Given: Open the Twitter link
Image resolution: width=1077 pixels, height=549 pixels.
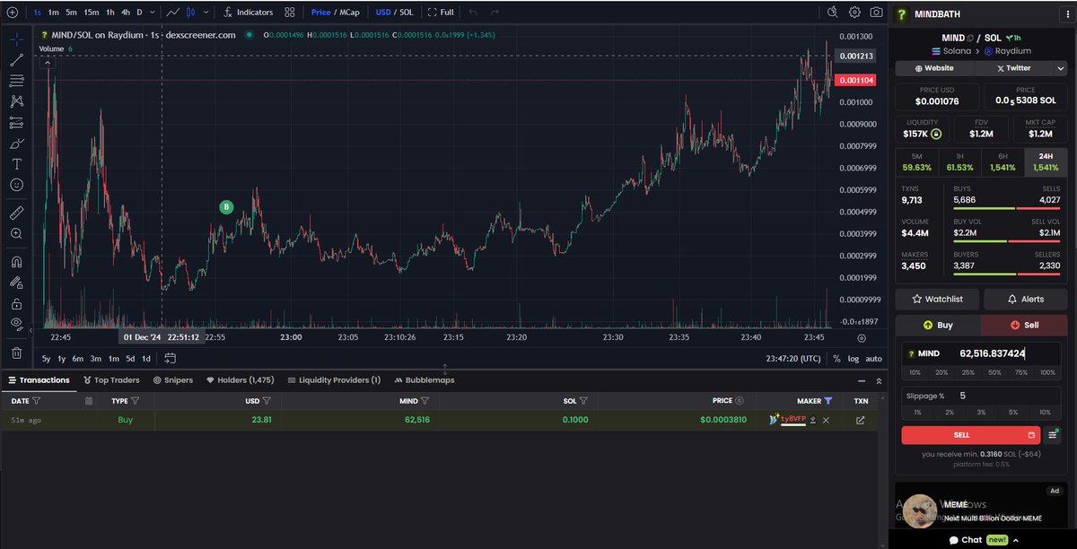Looking at the screenshot, I should click(x=1013, y=68).
